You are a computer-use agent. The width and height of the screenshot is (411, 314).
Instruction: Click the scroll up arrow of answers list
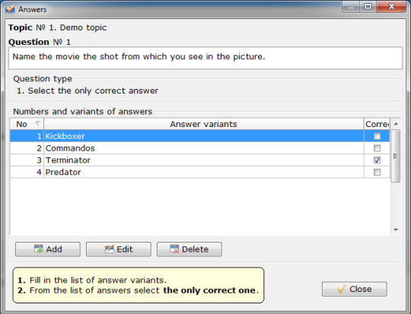pos(396,124)
